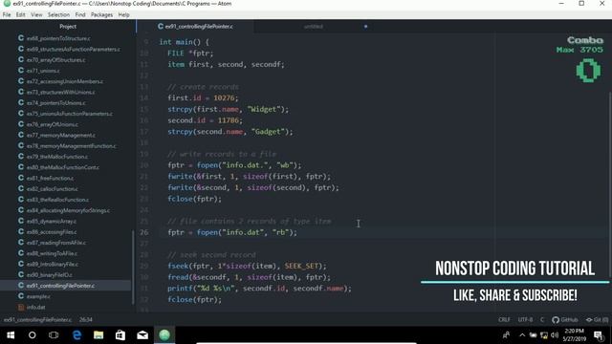Click the CRLF line ending selector
Viewport: 612px width, 344px height.
[504, 320]
